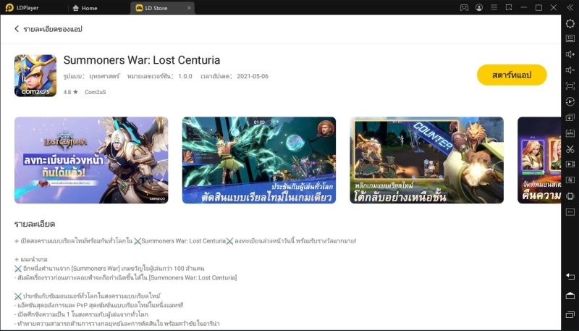This screenshot has height=331, width=579.
Task: Toggle fullscreen icon in sidebar
Action: pos(570,86)
